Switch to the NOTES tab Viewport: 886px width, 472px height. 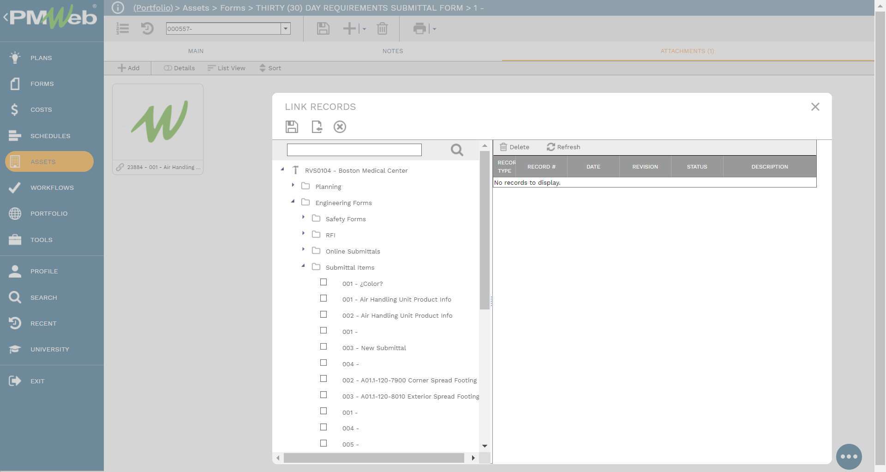[x=392, y=51]
